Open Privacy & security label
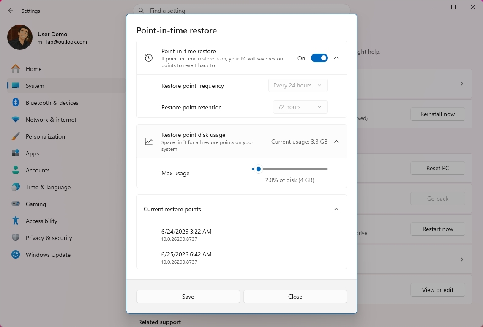The width and height of the screenshot is (483, 327). pos(49,238)
